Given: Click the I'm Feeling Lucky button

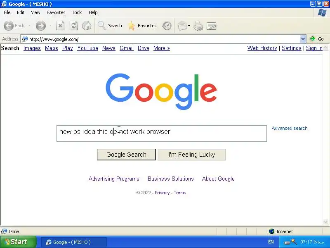Looking at the screenshot, I should click(x=192, y=155).
